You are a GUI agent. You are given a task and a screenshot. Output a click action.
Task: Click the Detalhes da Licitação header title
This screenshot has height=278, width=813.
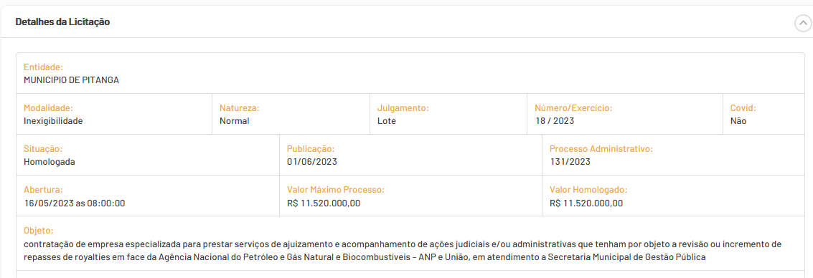62,22
